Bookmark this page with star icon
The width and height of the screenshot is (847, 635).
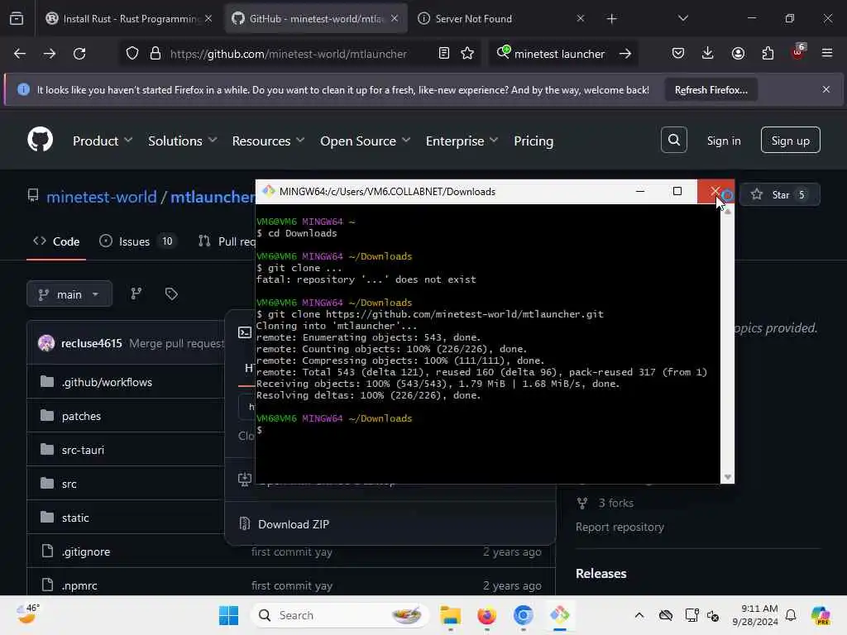(467, 54)
